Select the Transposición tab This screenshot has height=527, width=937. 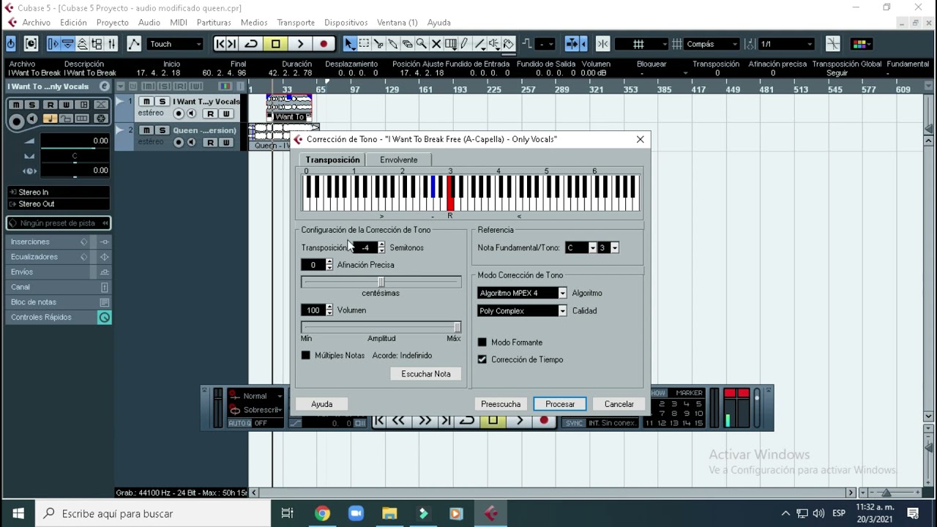(332, 160)
